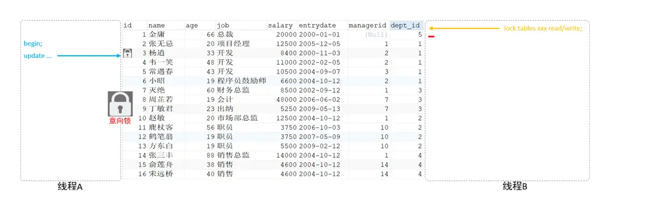Select the (Null) managerid cell

pos(377,34)
